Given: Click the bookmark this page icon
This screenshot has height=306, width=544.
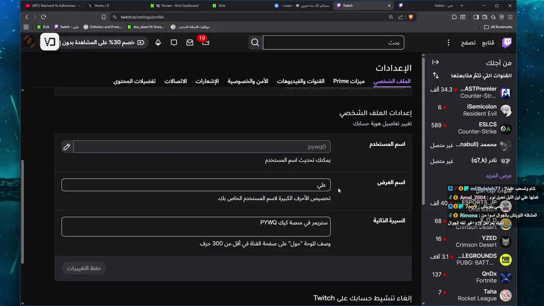Looking at the screenshot, I should coord(103,17).
